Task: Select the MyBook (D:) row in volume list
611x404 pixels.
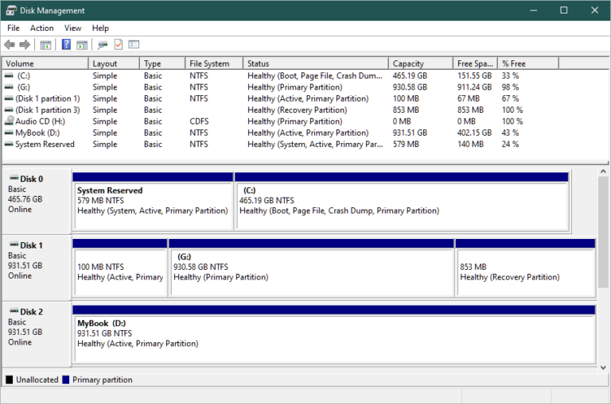Action: [x=305, y=133]
